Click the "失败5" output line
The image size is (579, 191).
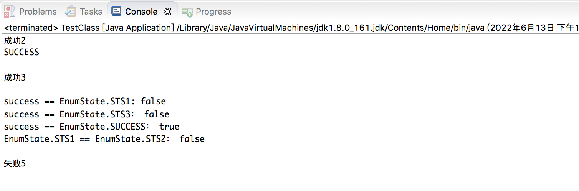(x=15, y=164)
